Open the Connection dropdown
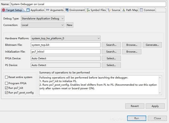This screenshot has height=123, width=169. (43, 25)
